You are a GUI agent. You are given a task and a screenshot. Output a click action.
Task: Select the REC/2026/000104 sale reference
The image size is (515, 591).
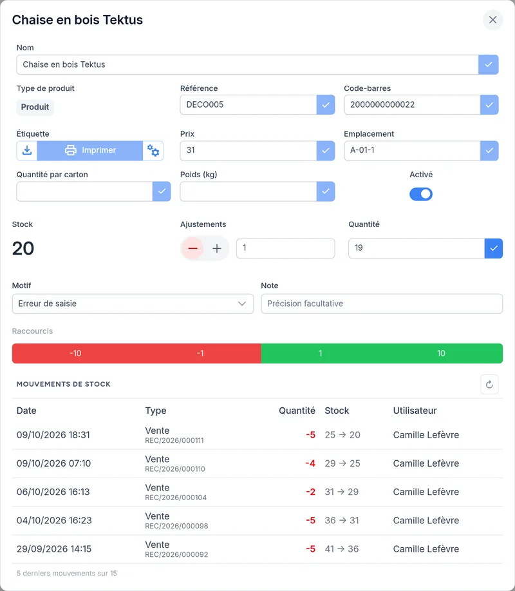(x=176, y=498)
